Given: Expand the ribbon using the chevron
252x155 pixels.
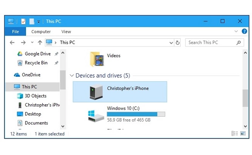Looking at the screenshot, I should pos(236,31).
